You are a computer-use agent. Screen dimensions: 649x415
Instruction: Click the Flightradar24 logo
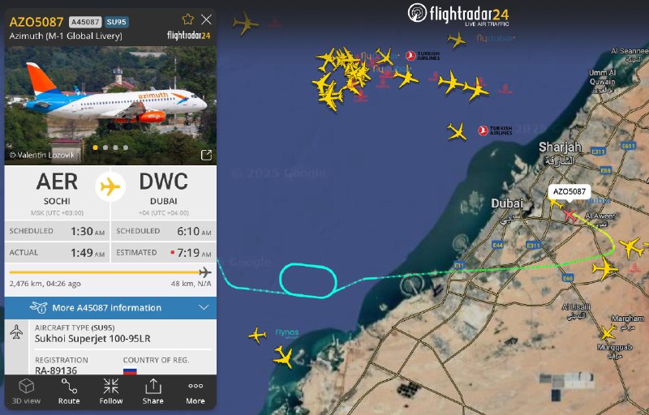tap(458, 15)
